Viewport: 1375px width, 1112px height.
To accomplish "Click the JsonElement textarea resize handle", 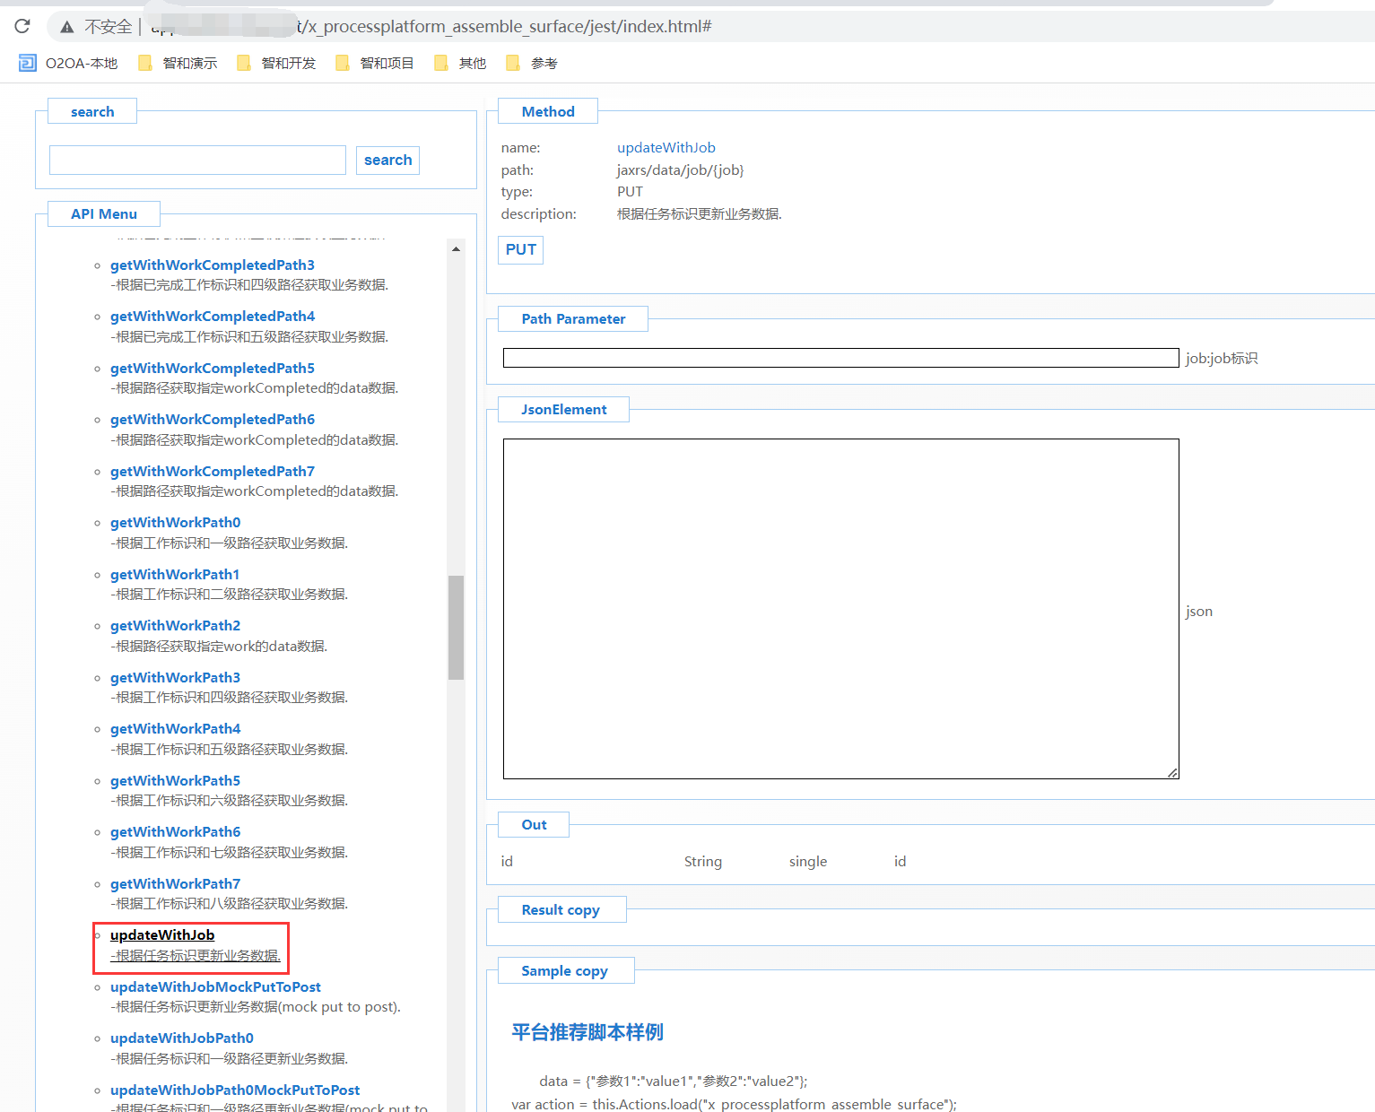I will (x=1172, y=773).
